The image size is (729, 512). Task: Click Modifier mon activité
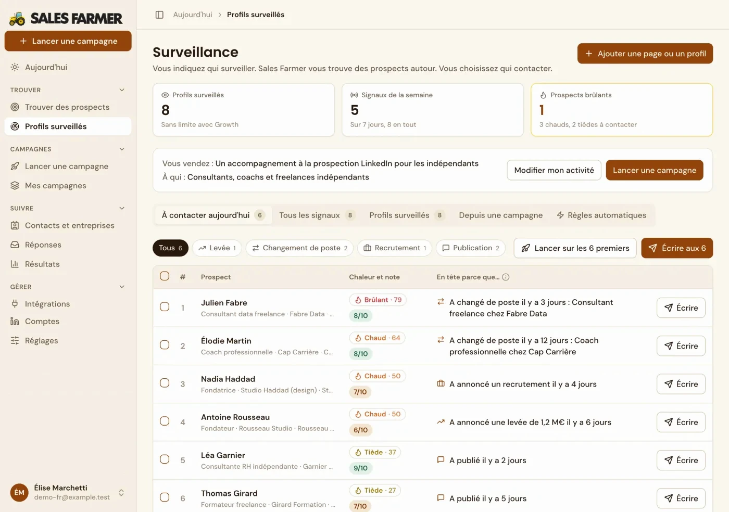pos(554,170)
